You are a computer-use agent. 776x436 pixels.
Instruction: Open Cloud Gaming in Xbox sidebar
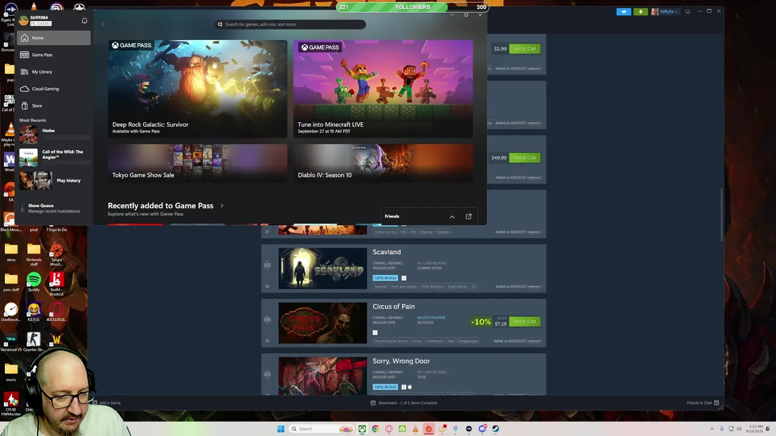[x=54, y=89]
